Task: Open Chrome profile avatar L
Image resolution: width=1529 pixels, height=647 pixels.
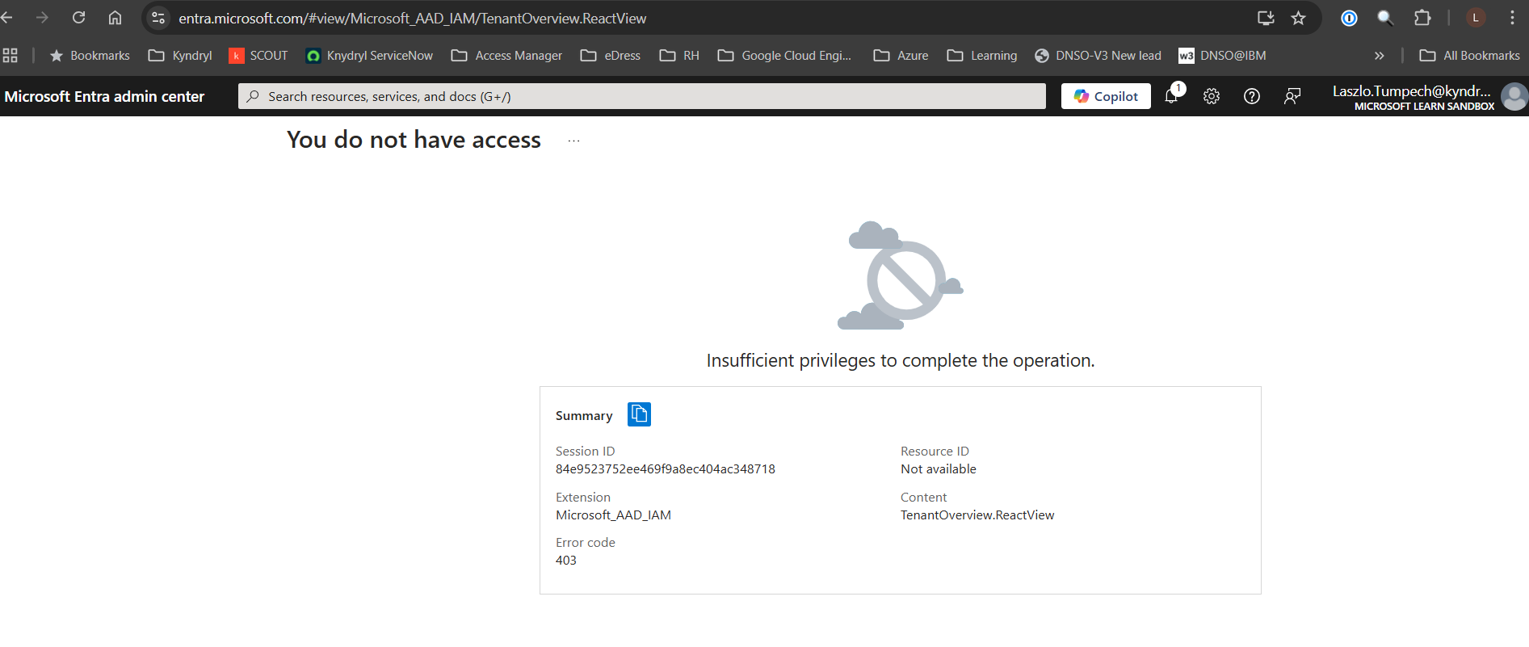Action: click(x=1476, y=18)
